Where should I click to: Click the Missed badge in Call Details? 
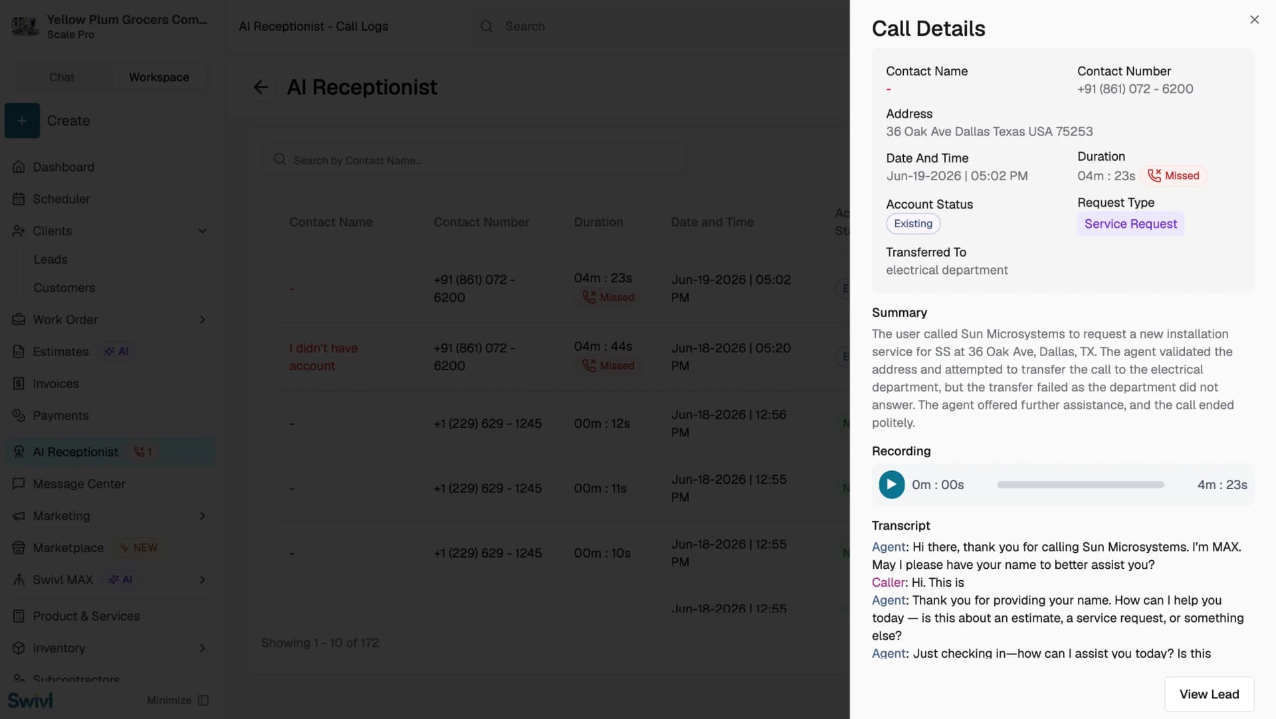click(x=1174, y=175)
